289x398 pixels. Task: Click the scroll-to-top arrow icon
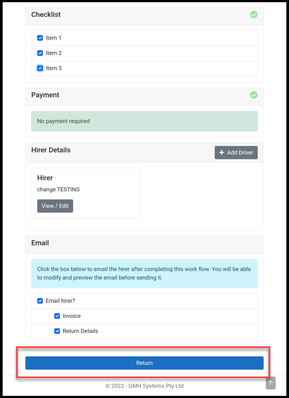point(271,383)
